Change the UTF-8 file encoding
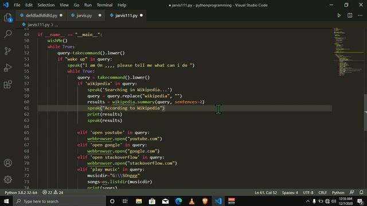367x206 pixels. [x=308, y=192]
